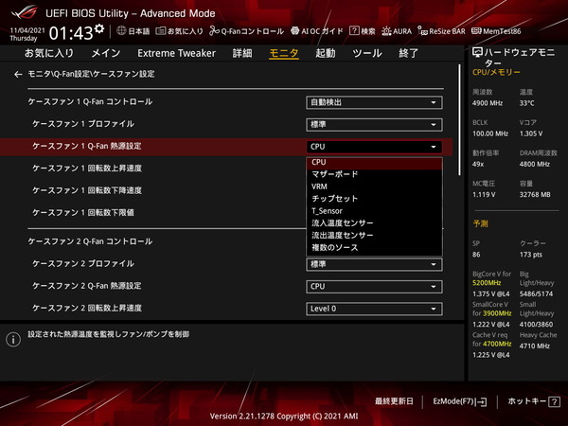Open Chassis Fan 2 Q-Fan source dropdown
This screenshot has height=426, width=568.
click(x=374, y=286)
